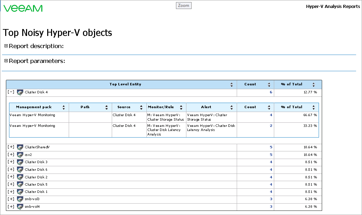
Task: Select 'M: Veeam HyperV: Cluster Disk Latency Analysis' cell
Action: [166, 130]
